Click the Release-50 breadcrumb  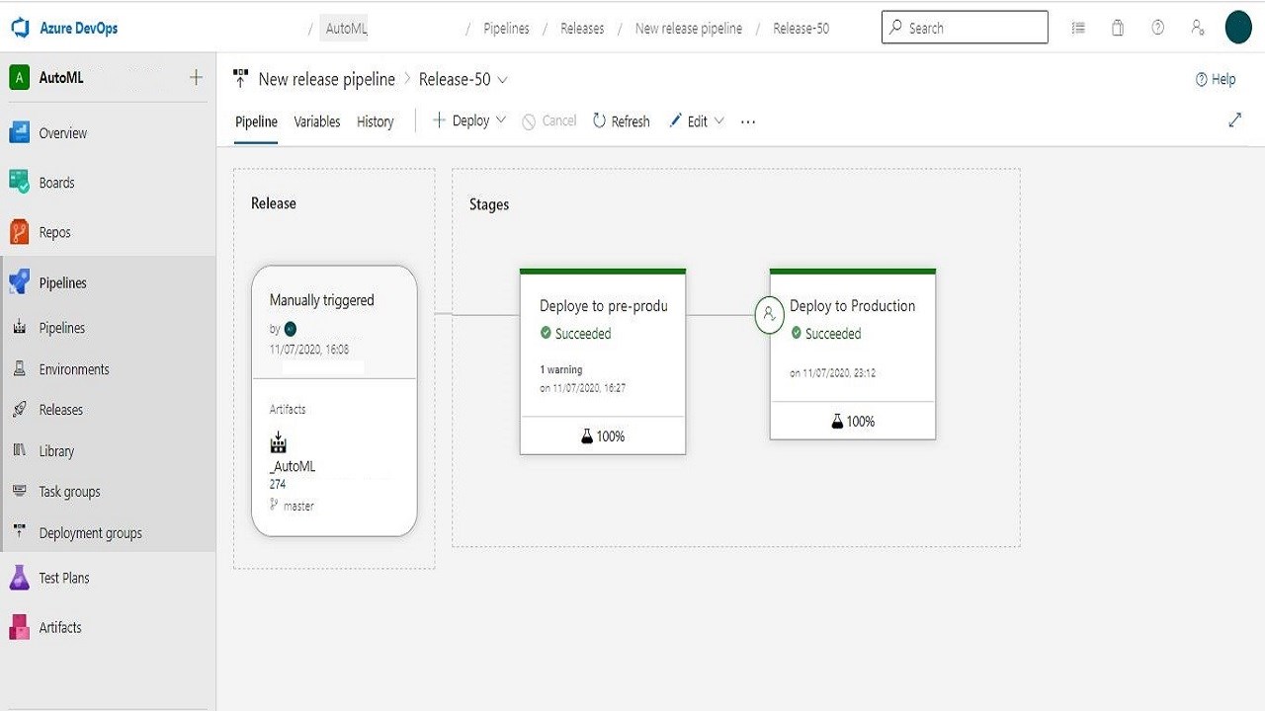[x=801, y=28]
